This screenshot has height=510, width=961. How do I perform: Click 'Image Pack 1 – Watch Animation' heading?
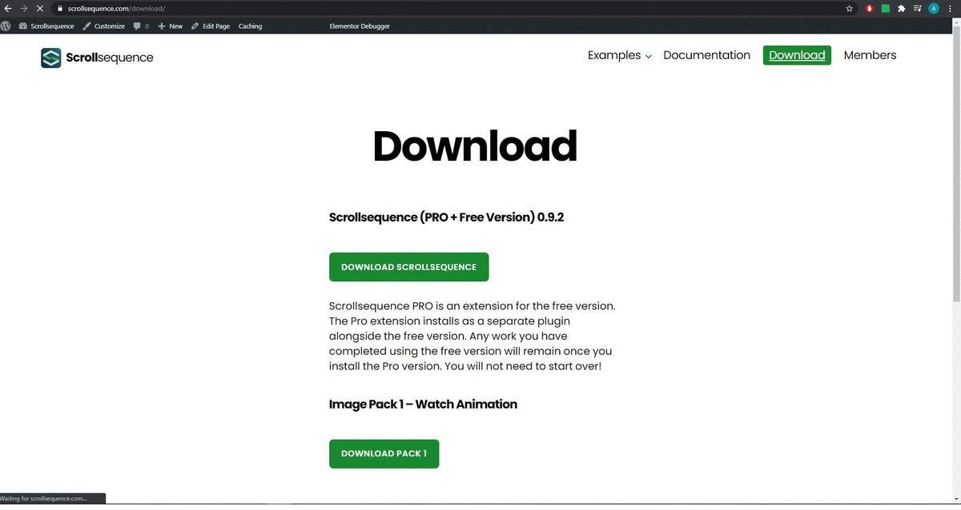(423, 404)
